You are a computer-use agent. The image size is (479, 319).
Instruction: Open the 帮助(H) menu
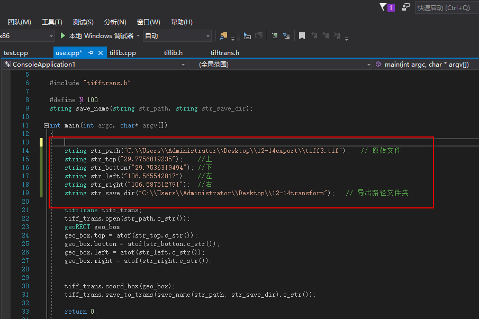pos(182,22)
